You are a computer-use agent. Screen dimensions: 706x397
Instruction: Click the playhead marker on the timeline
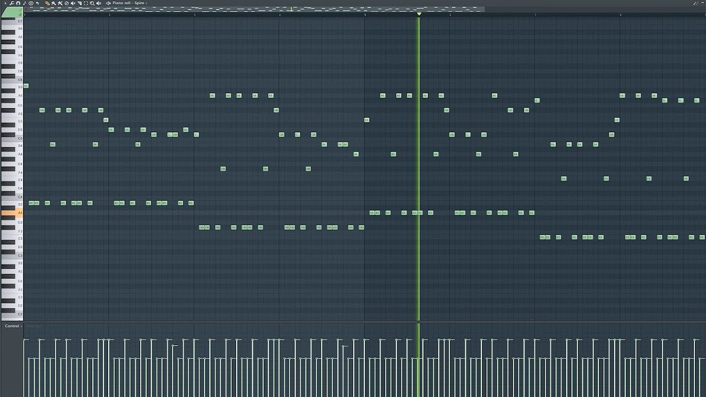(419, 14)
